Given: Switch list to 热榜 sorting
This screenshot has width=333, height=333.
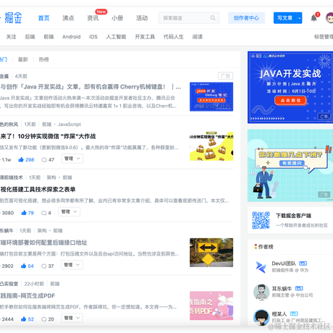Looking at the screenshot, I should [x=43, y=59].
